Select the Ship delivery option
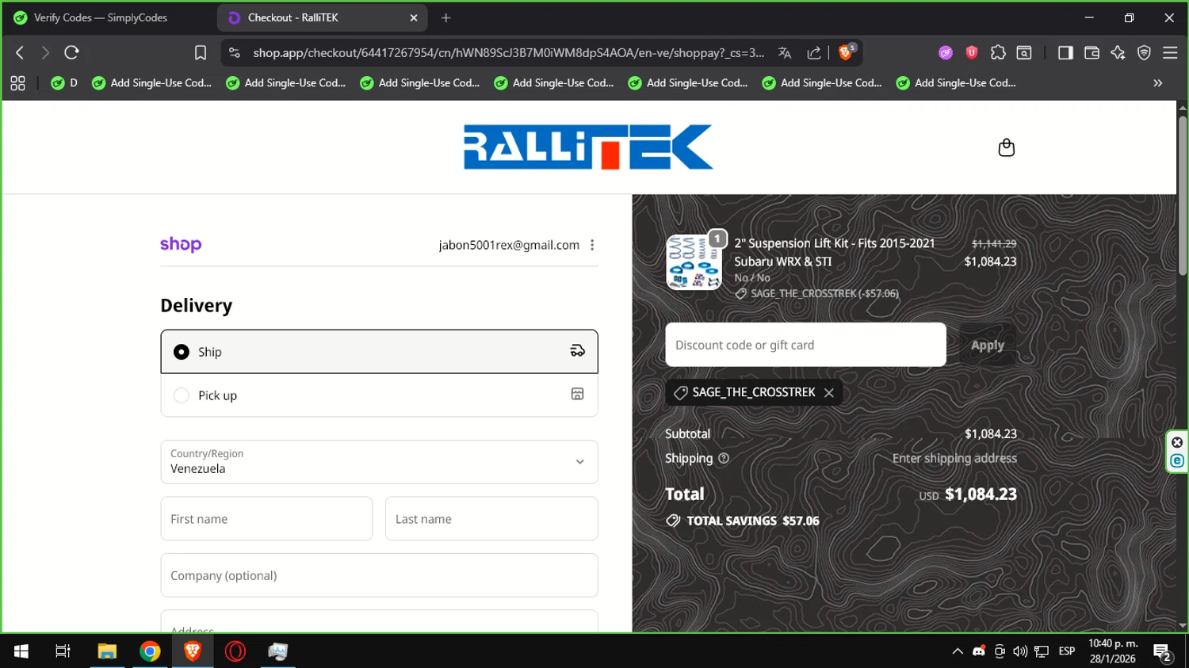Screen dimensions: 1189x668 (x=379, y=351)
